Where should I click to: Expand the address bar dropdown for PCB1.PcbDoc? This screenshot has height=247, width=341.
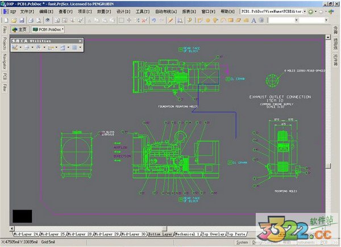[x=305, y=11]
